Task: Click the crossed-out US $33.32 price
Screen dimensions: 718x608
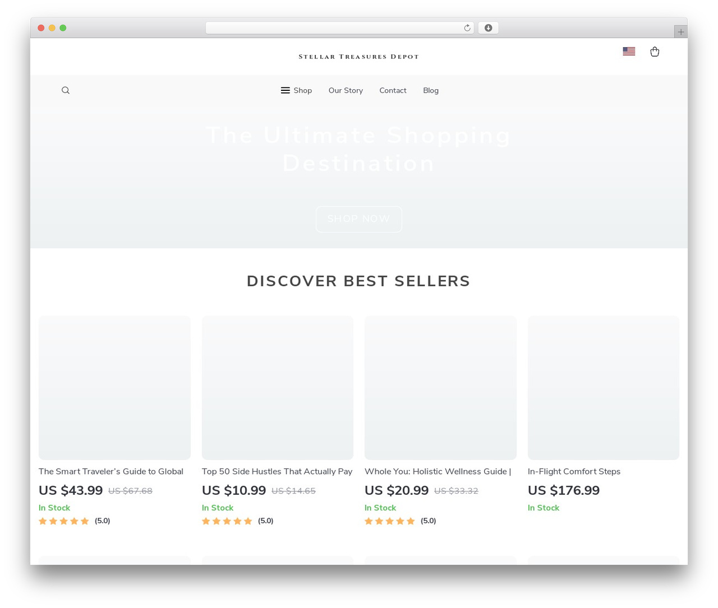Action: tap(456, 491)
